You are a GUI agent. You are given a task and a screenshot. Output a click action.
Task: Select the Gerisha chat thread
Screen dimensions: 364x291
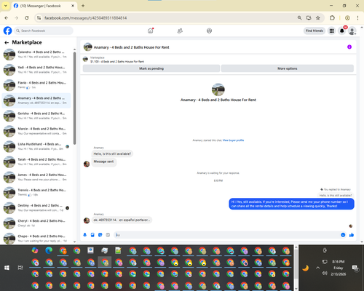[36, 116]
